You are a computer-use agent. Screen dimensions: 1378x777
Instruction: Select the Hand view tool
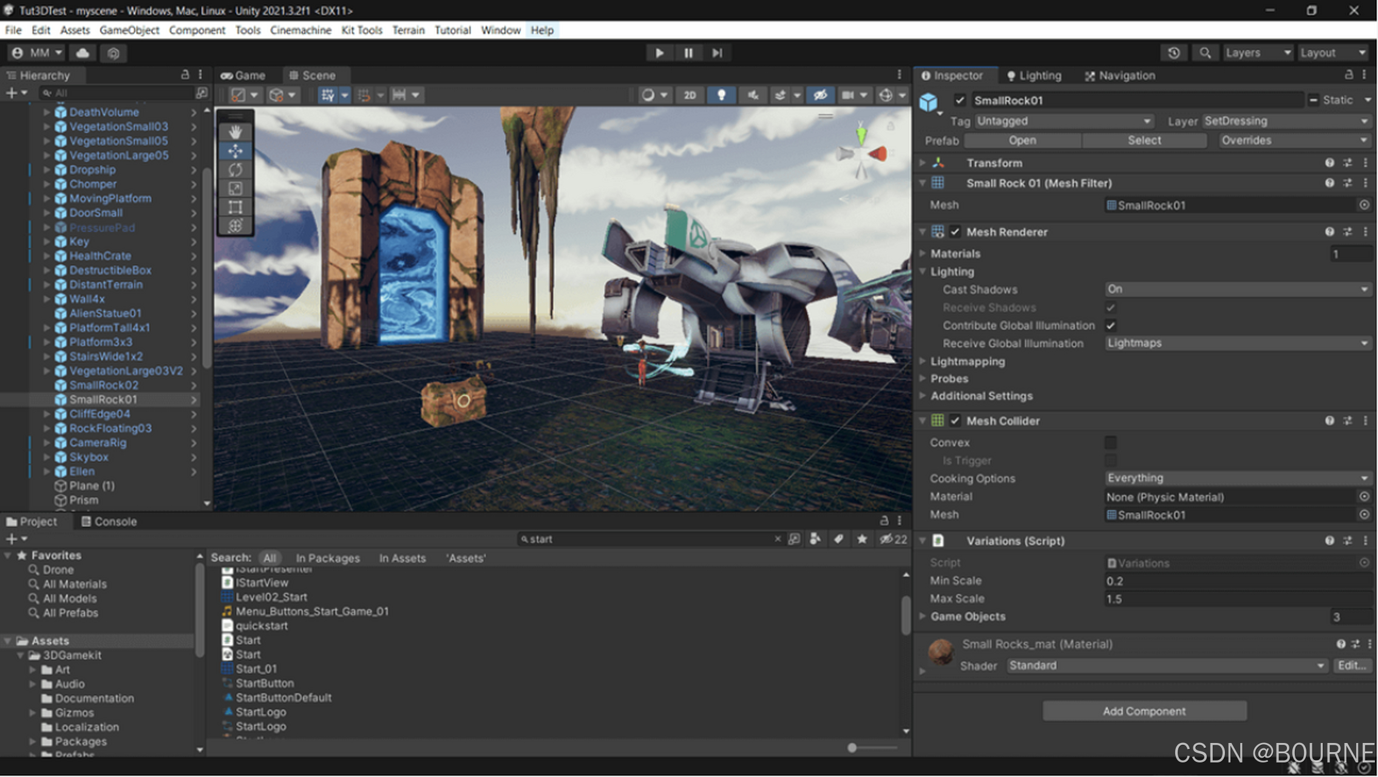click(236, 132)
